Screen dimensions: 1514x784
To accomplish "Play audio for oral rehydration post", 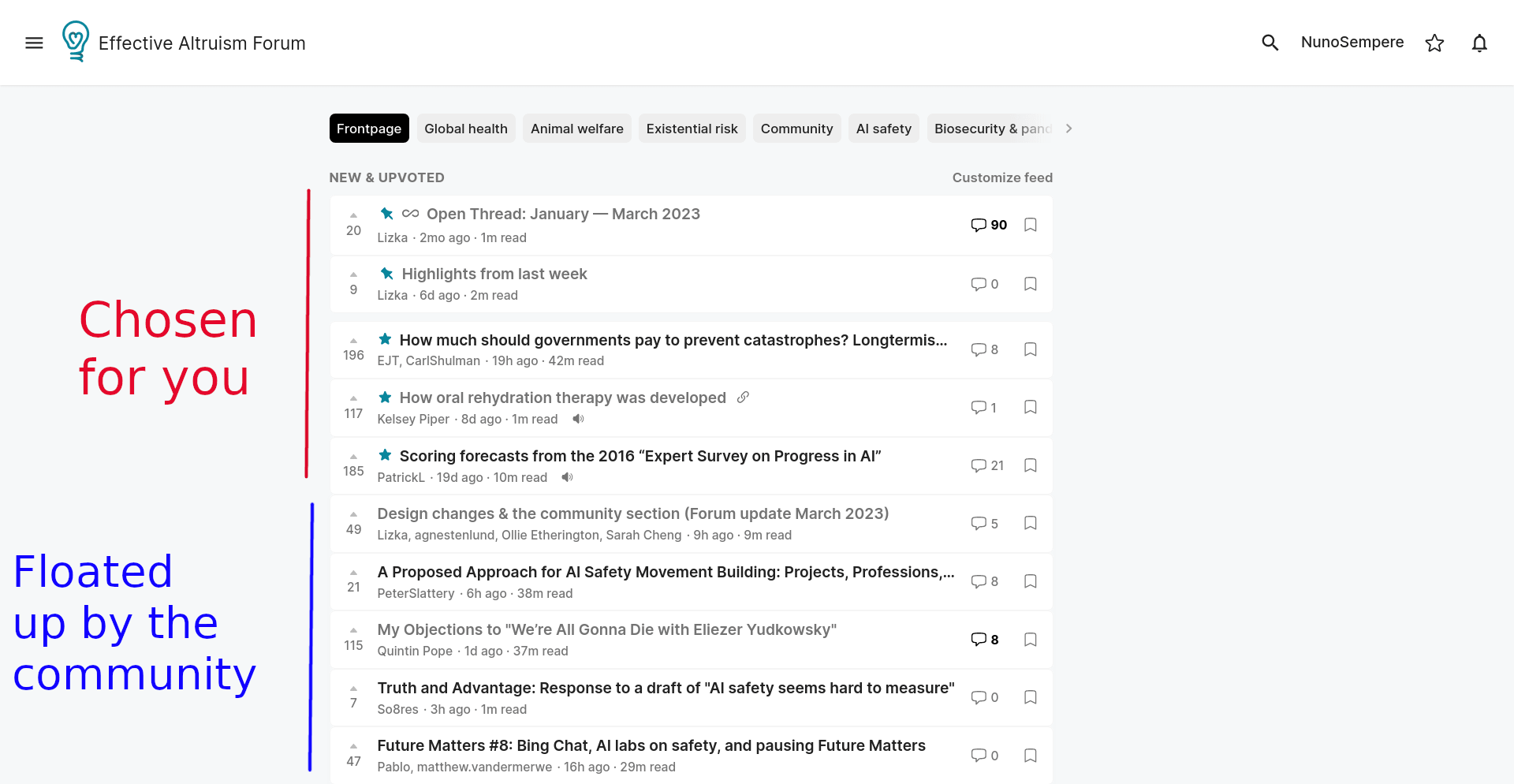I will [x=578, y=419].
